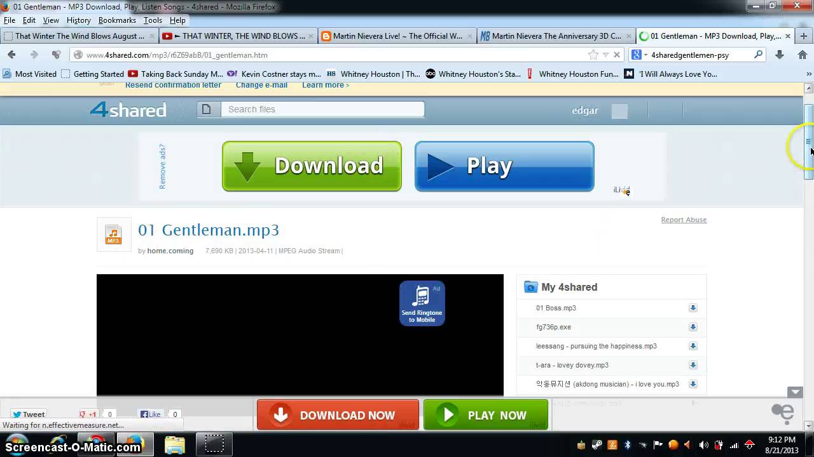Click the Learn more link
Viewport: 814px width, 457px height.
click(325, 85)
